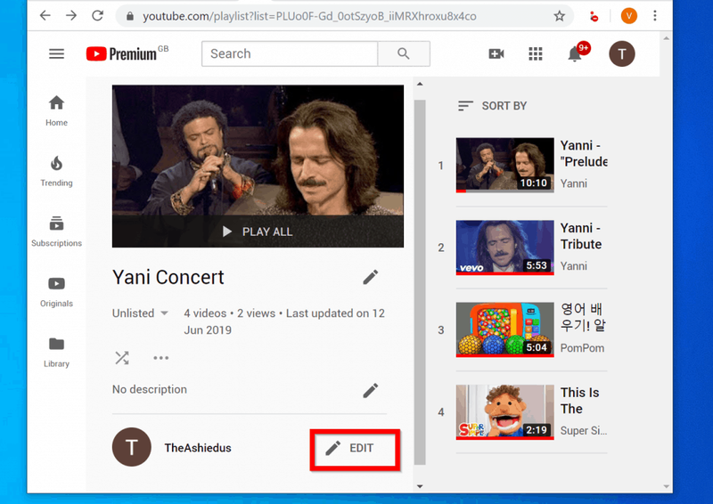
Task: Open the create video camera icon
Action: click(496, 53)
